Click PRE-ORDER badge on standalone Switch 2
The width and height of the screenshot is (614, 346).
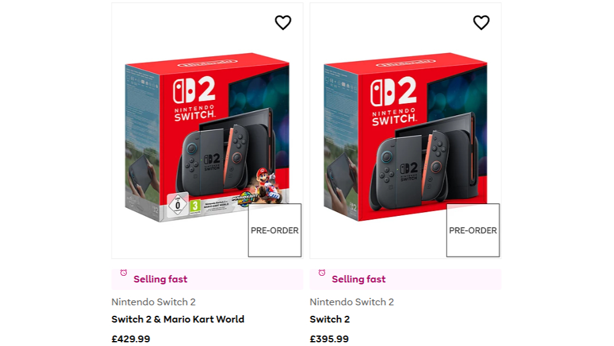[473, 230]
